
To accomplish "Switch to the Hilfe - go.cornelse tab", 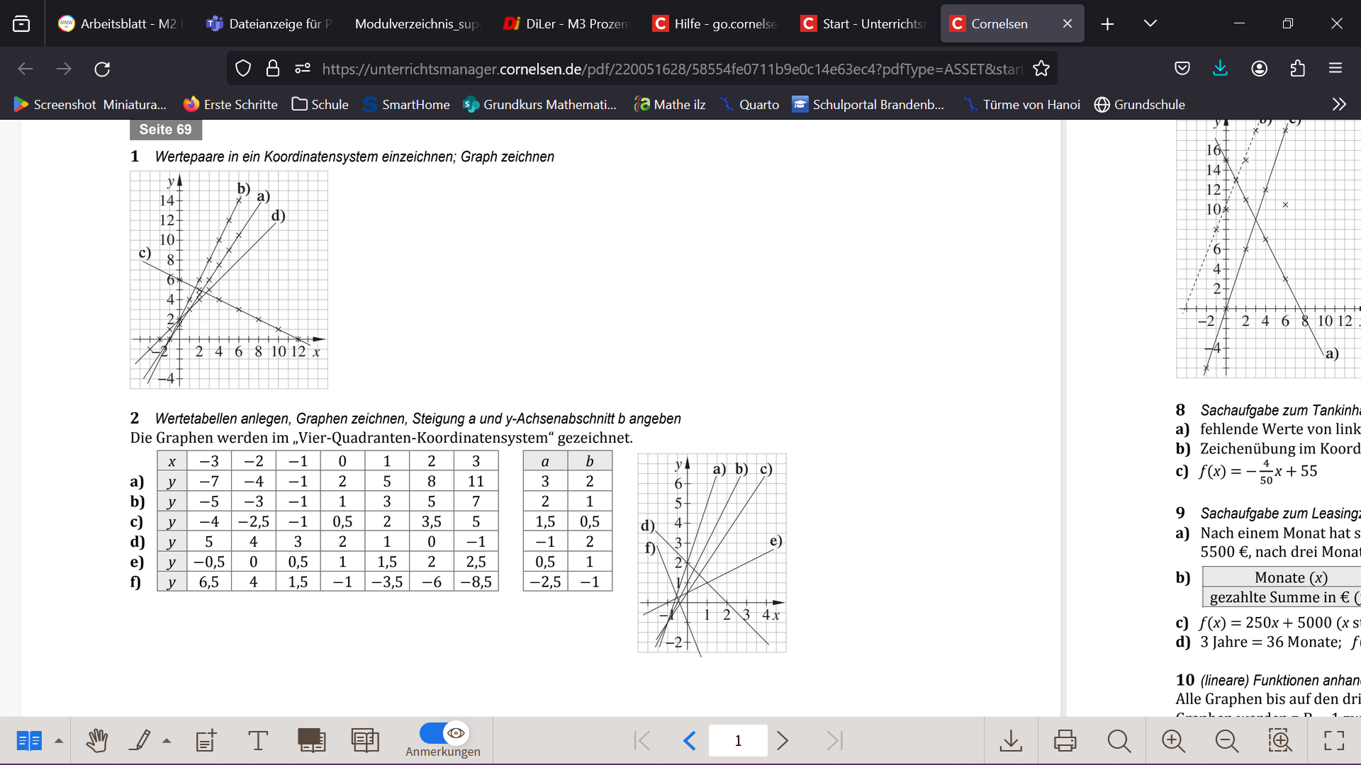I will (x=715, y=23).
